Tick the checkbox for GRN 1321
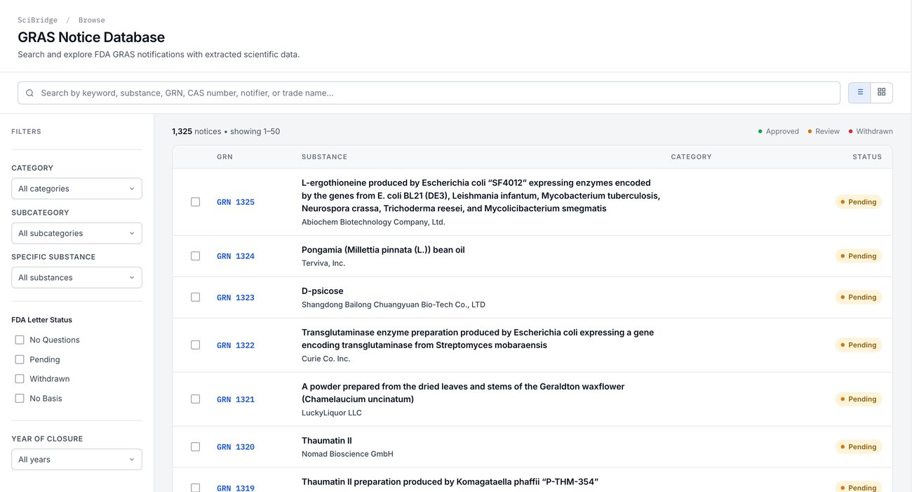The height and width of the screenshot is (492, 912). [195, 399]
